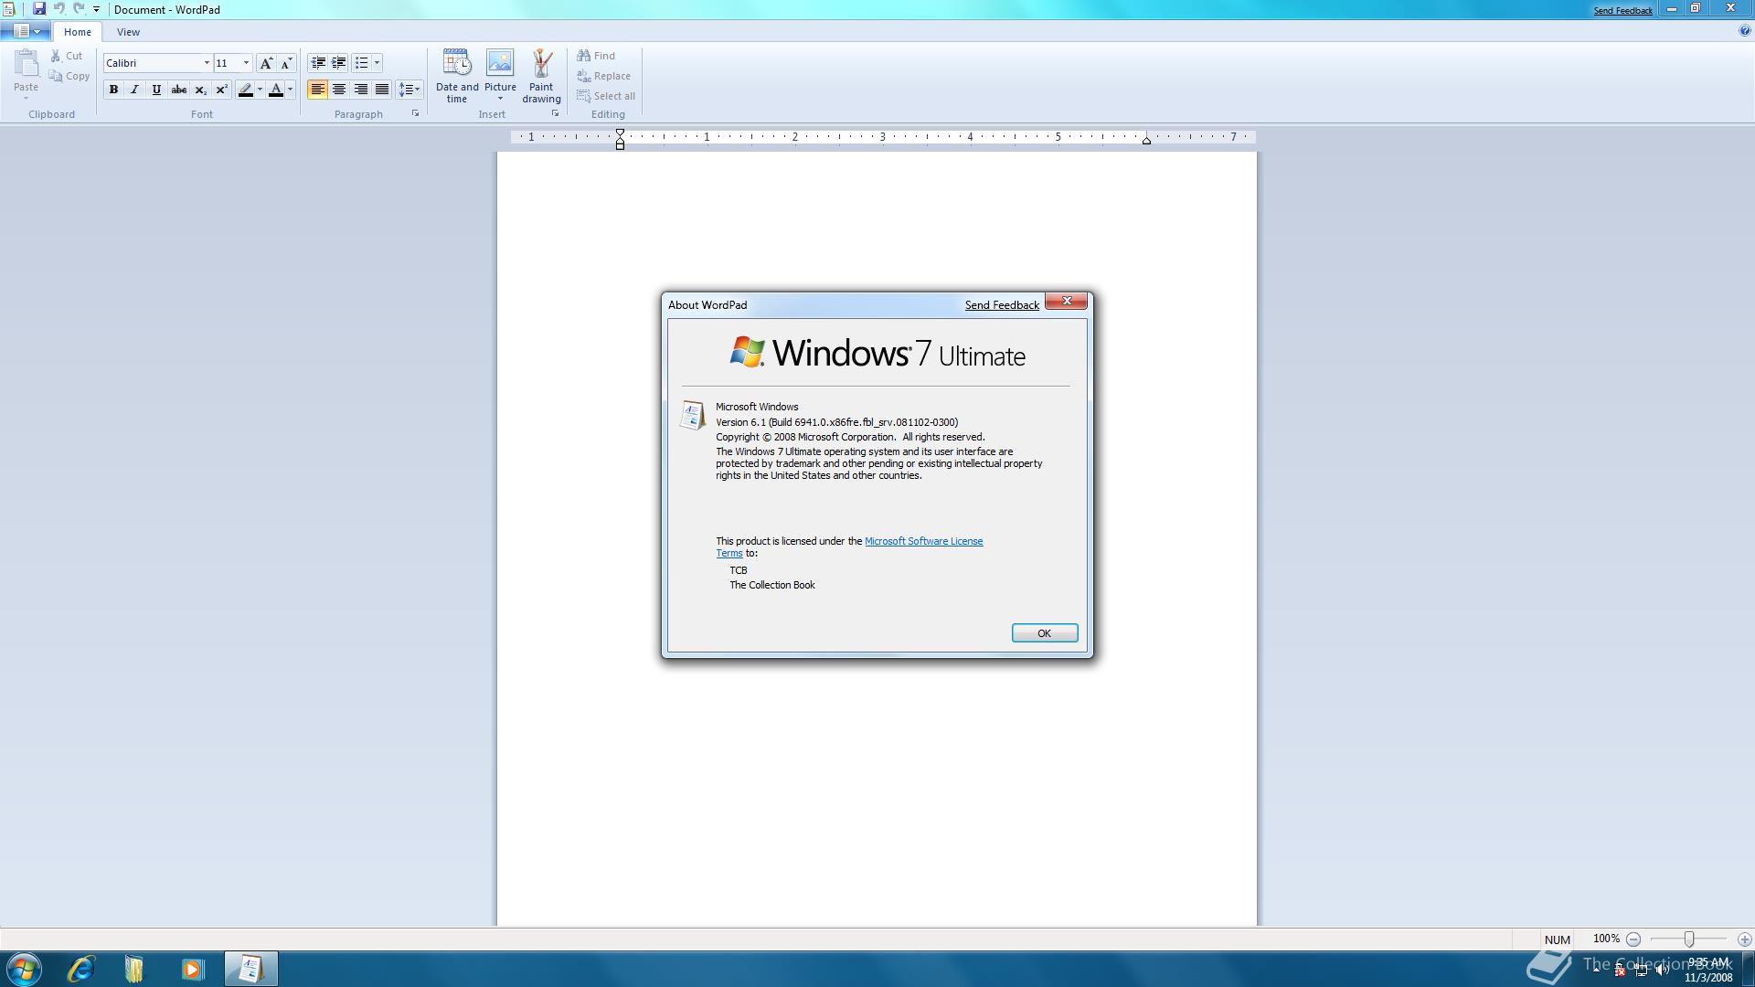
Task: Apply the font text color
Action: pyautogui.click(x=276, y=90)
